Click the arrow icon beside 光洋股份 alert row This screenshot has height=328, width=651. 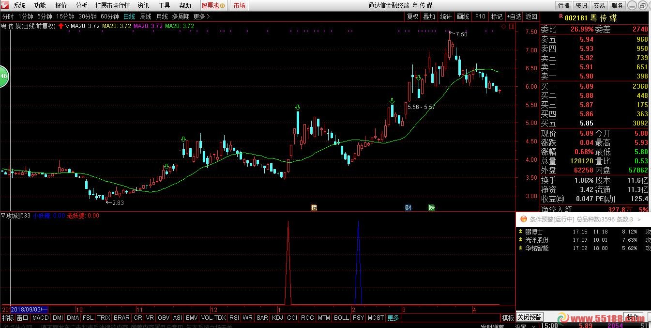tap(520, 240)
